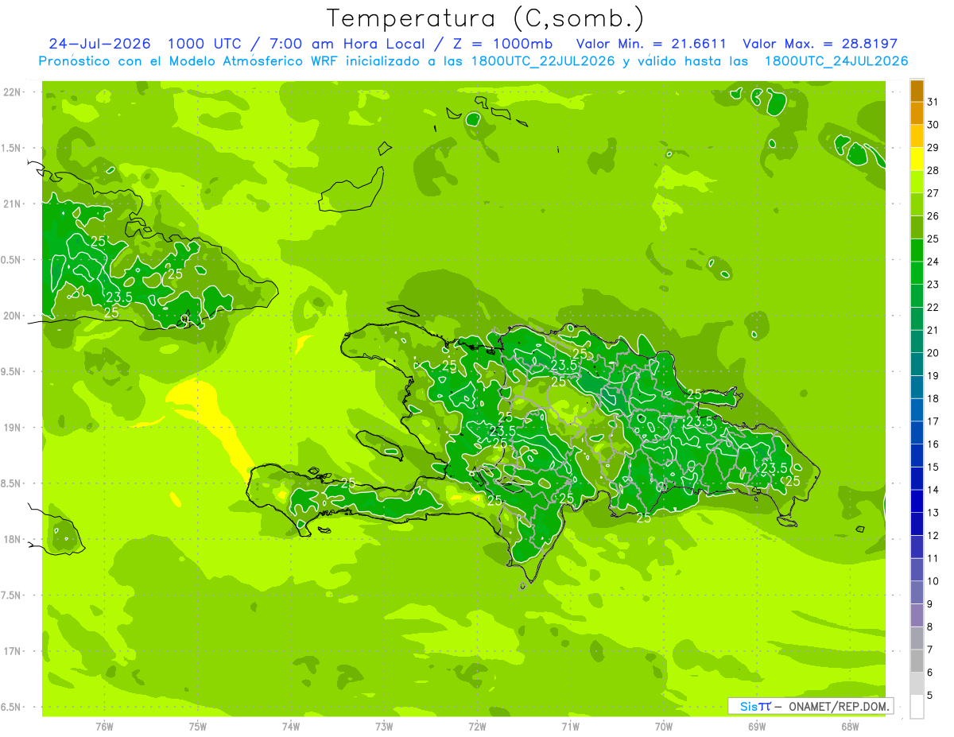
Task: Pick the orange swatch between 30 and 31
Action: (x=917, y=114)
